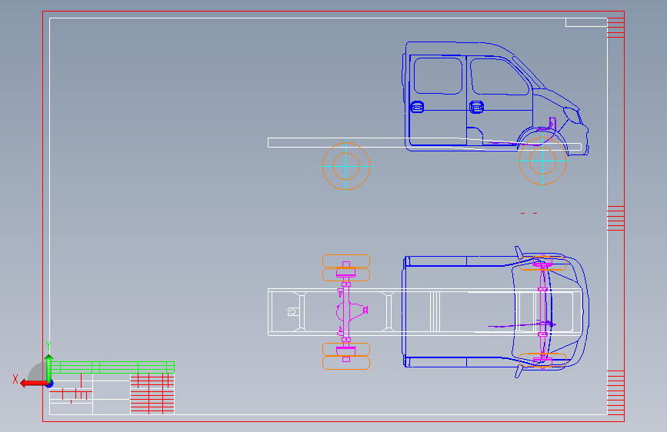Select the rear door handle on the cab
The width and height of the screenshot is (667, 432).
coord(417,107)
